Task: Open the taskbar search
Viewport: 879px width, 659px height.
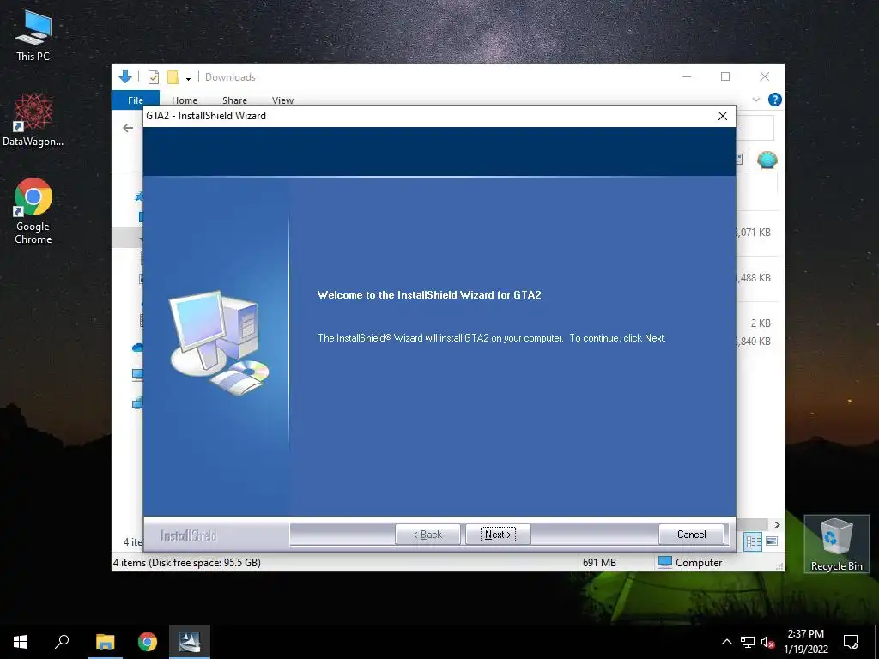Action: pos(62,642)
